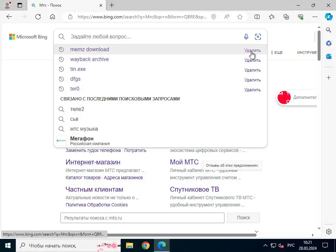The width and height of the screenshot is (336, 252).
Task: Open Collections icon
Action: pyautogui.click(x=286, y=17)
